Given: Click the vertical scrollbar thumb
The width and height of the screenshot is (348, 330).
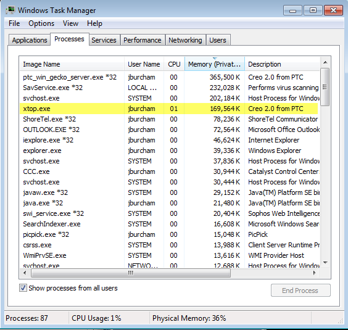Looking at the screenshot, I should pyautogui.click(x=325, y=87).
